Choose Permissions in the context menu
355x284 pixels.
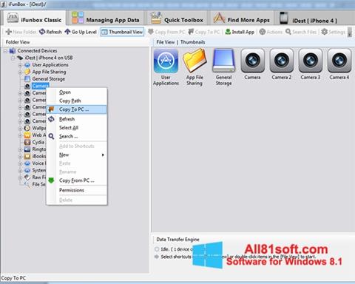77,190
